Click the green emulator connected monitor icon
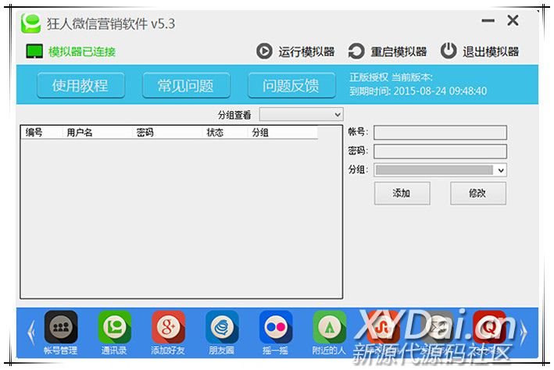Image resolution: width=554 pixels, height=370 pixels. pyautogui.click(x=34, y=52)
